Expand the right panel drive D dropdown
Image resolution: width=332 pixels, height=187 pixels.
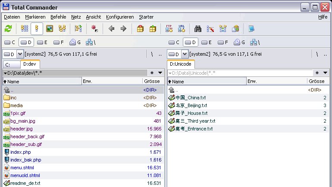pyautogui.click(x=185, y=54)
